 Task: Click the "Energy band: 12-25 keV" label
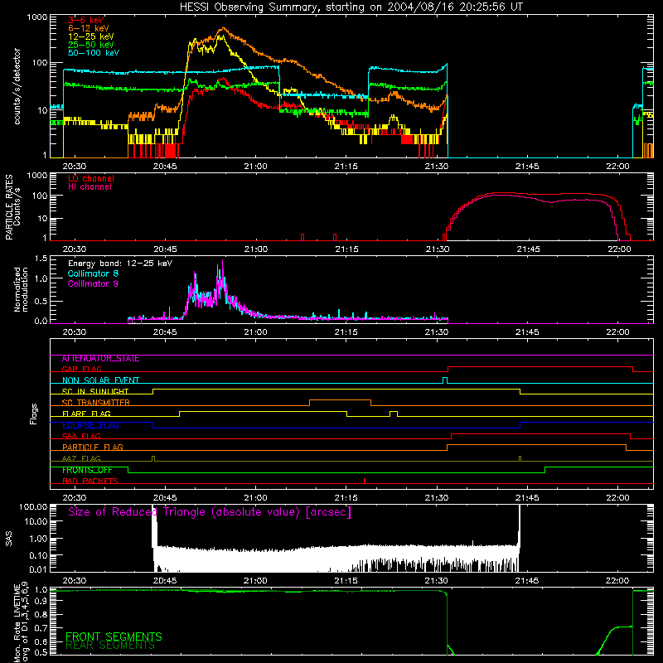(x=120, y=264)
